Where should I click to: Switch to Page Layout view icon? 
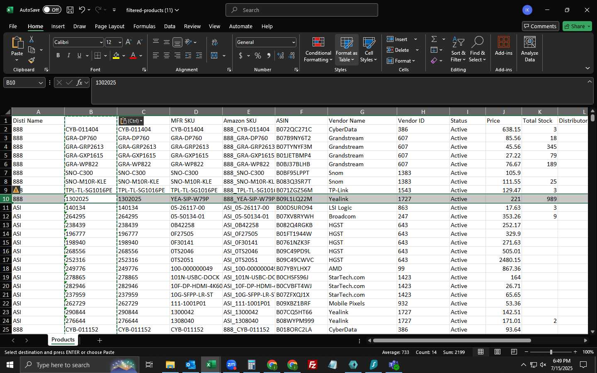tap(497, 352)
